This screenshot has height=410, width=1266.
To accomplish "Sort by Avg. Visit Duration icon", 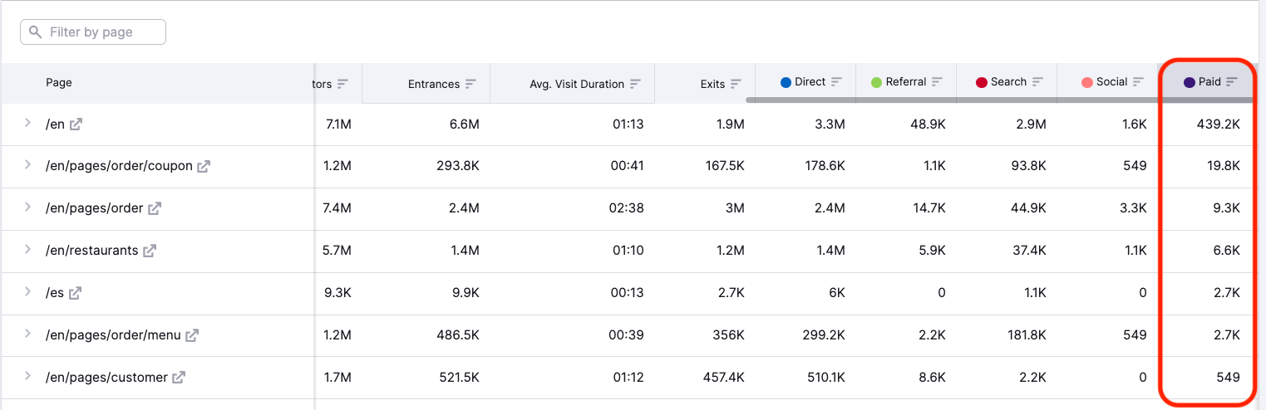I will click(x=635, y=84).
